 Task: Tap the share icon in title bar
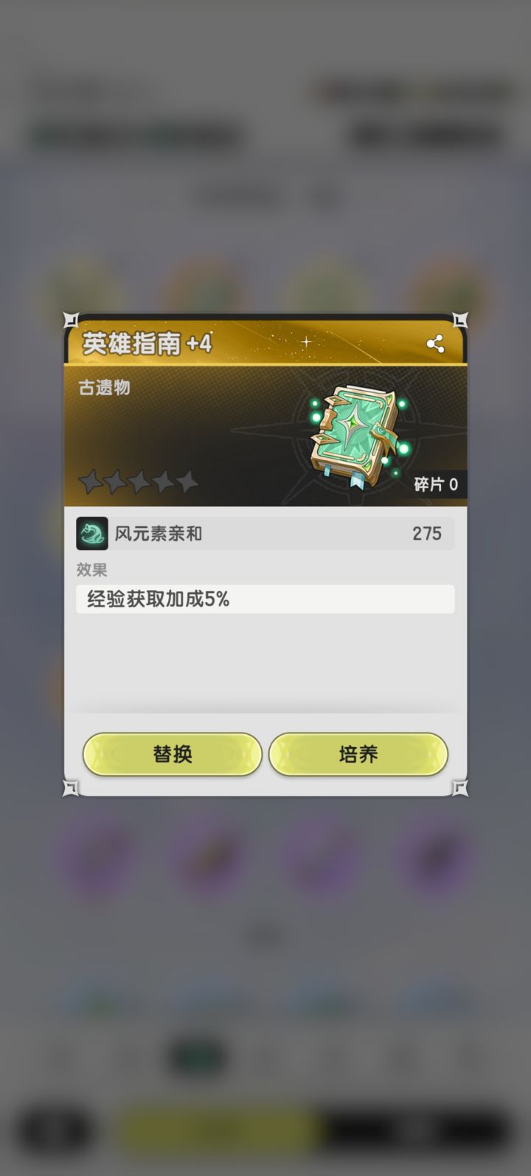[435, 343]
